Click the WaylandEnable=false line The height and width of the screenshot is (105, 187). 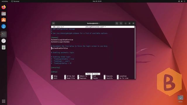click(59, 48)
